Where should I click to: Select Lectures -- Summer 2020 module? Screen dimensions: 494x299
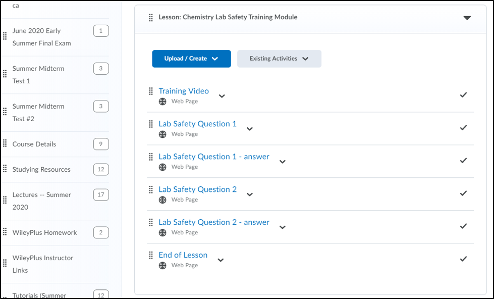[x=41, y=201]
